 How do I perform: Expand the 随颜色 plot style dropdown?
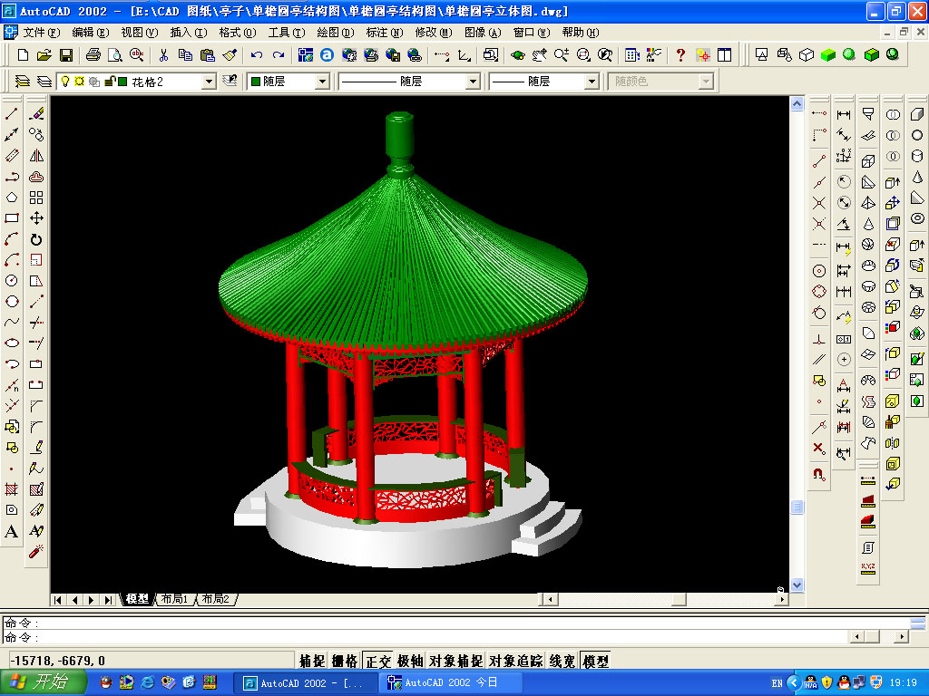click(x=706, y=82)
